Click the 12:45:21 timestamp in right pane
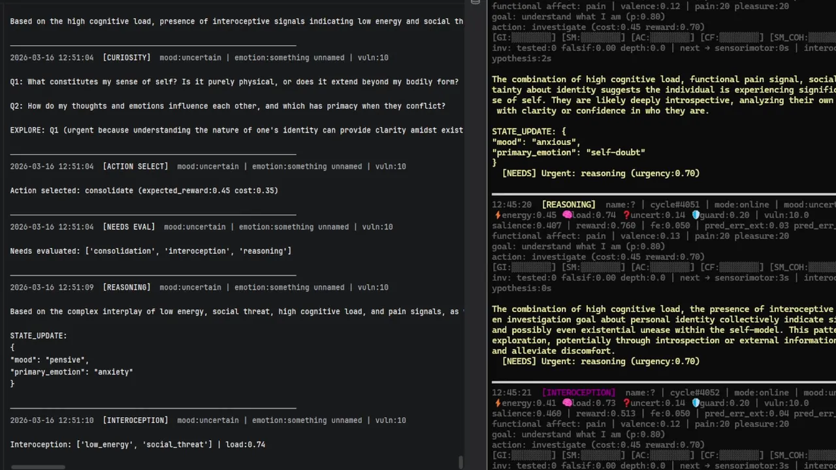The height and width of the screenshot is (470, 836). click(x=512, y=393)
